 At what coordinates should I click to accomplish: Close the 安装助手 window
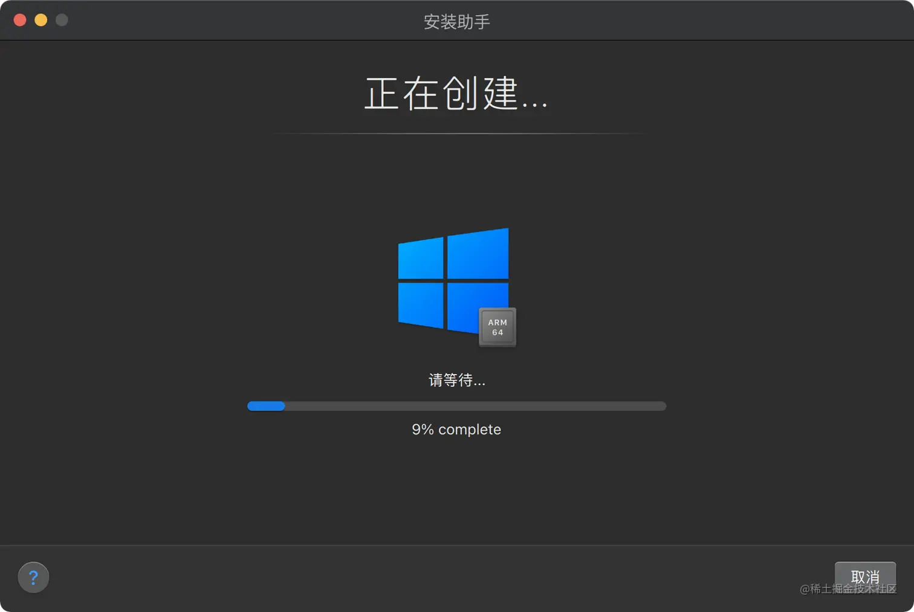click(20, 20)
